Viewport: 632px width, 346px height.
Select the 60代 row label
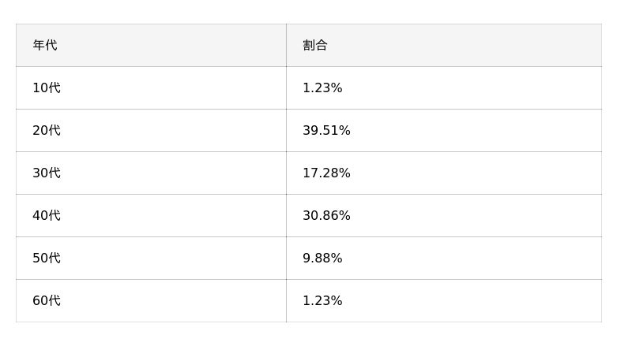47,301
